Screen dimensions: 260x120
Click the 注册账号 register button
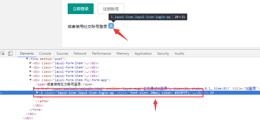pyautogui.click(x=111, y=9)
